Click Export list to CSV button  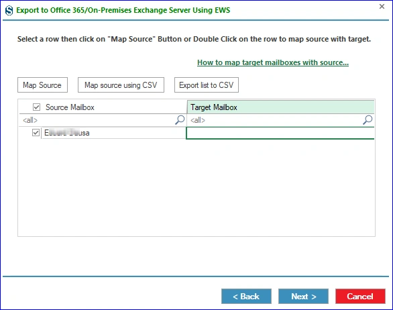click(207, 85)
